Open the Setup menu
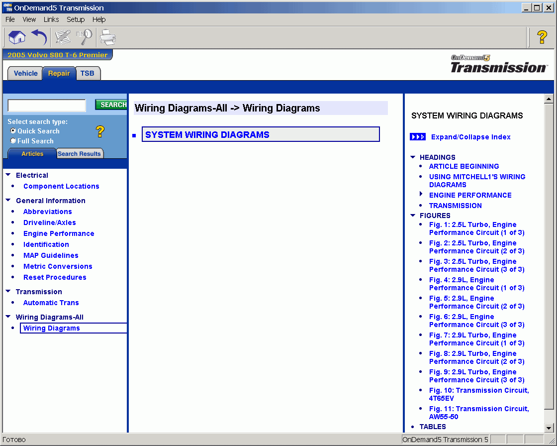This screenshot has width=557, height=446. point(75,19)
